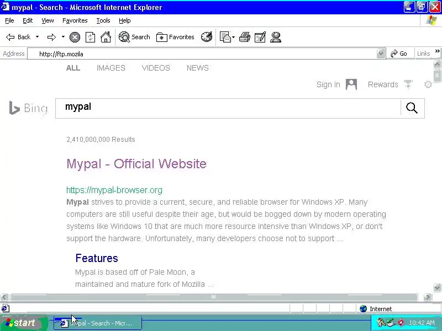The height and width of the screenshot is (331, 442).
Task: Expand the Mail dropdown arrow
Action: pos(233,37)
